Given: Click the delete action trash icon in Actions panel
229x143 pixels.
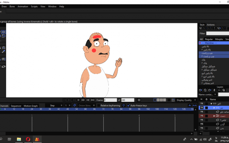Looking at the screenshot, I should click(x=214, y=28).
